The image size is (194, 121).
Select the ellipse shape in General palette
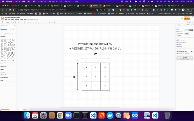[13, 40]
